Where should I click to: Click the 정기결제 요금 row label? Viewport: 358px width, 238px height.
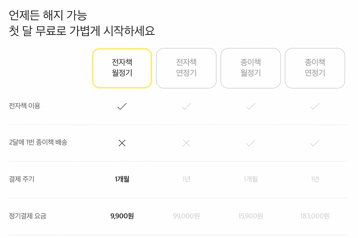coord(27,216)
